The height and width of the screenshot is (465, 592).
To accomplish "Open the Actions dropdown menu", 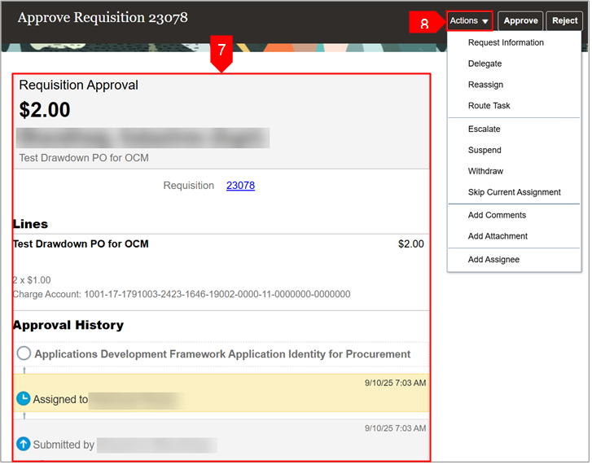I will tap(470, 21).
